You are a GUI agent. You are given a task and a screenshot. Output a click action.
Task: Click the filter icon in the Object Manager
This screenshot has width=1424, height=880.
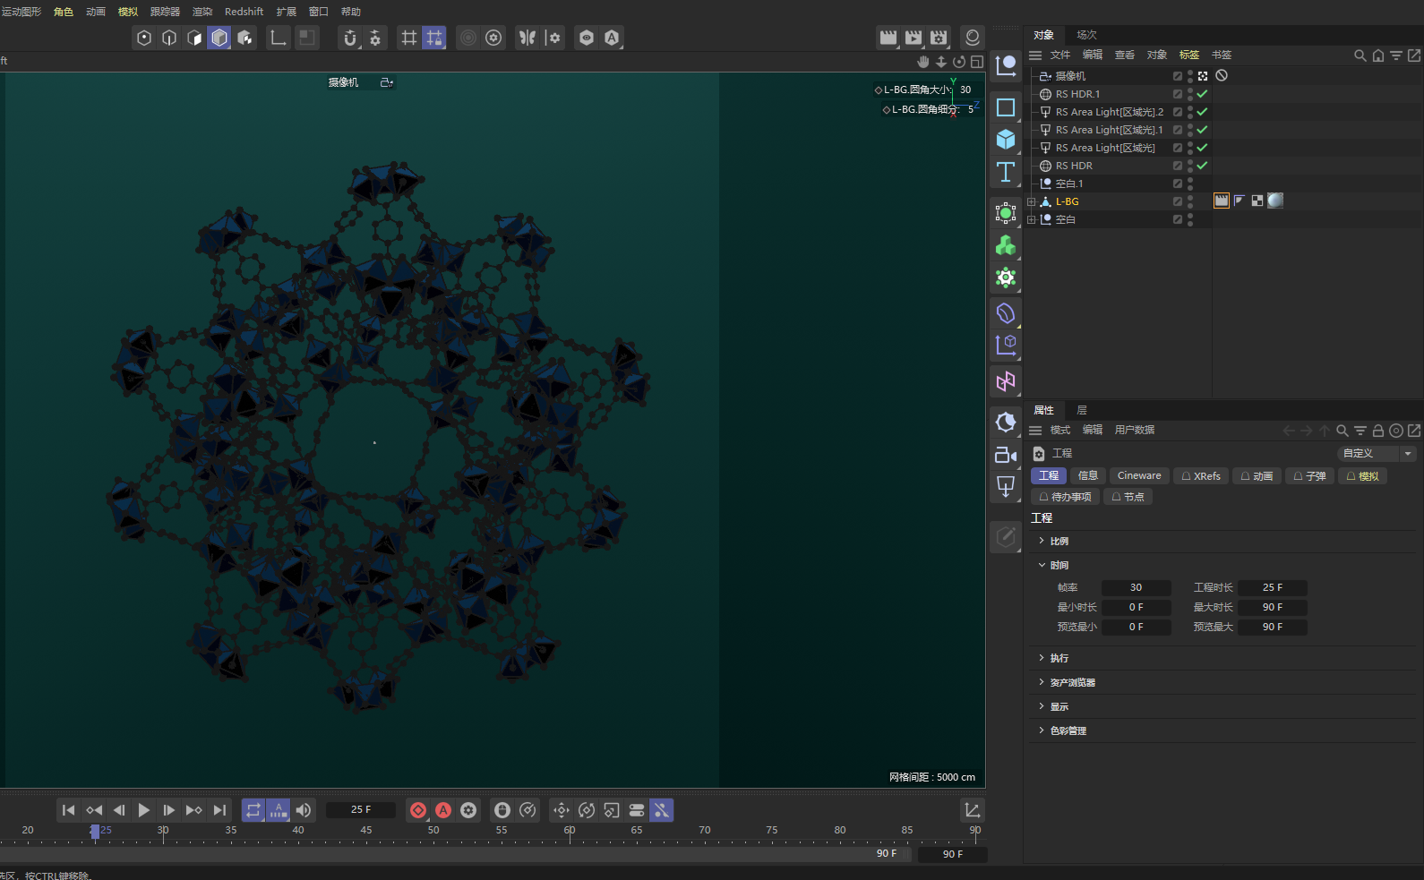pos(1396,56)
